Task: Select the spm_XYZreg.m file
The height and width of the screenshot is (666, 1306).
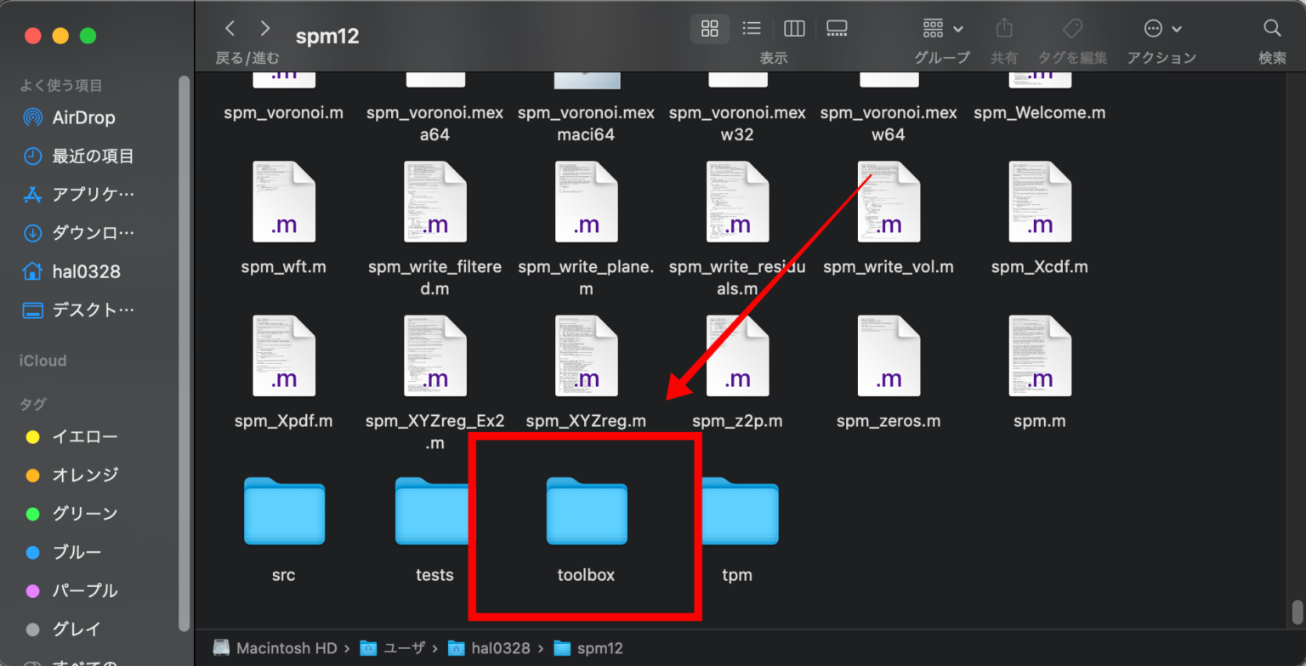Action: click(586, 356)
